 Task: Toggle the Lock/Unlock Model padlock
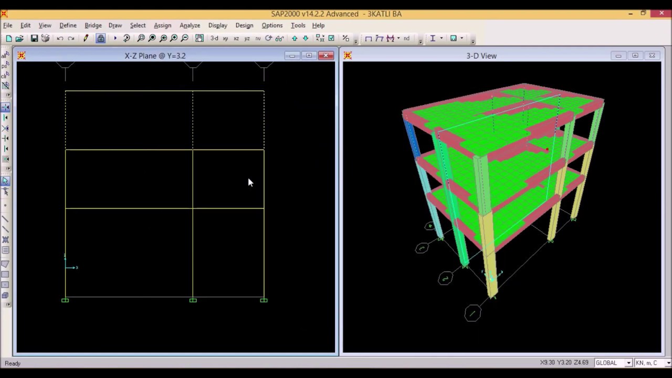[101, 38]
